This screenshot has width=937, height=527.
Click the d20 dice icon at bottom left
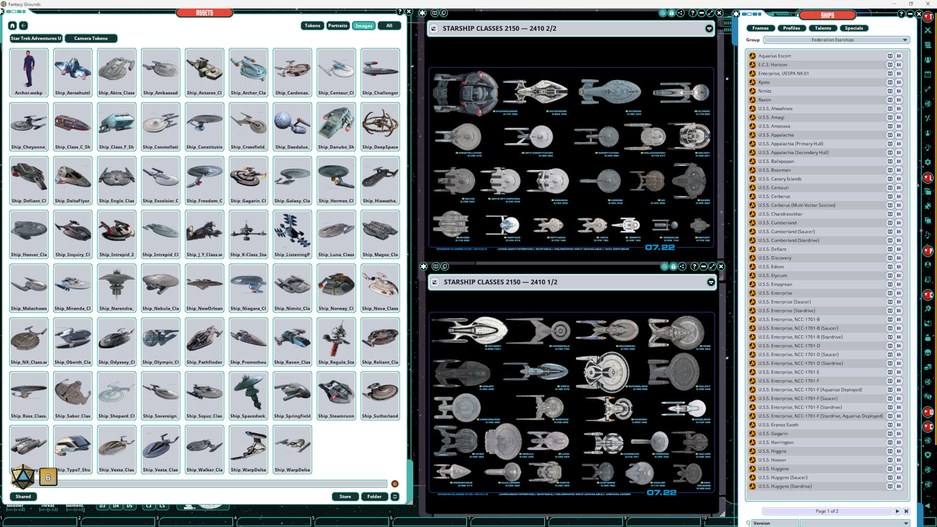point(22,476)
